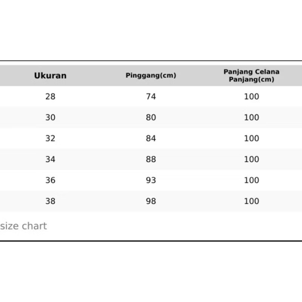This screenshot has height=302, width=302.
Task: Select size 36 in Ukuran column
Action: tap(50, 180)
